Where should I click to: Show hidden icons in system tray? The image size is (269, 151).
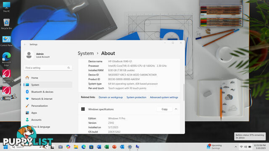[x=235, y=147]
